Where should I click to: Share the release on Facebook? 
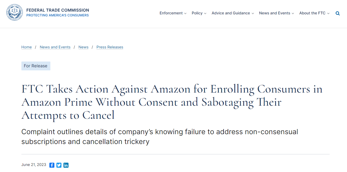pyautogui.click(x=52, y=165)
